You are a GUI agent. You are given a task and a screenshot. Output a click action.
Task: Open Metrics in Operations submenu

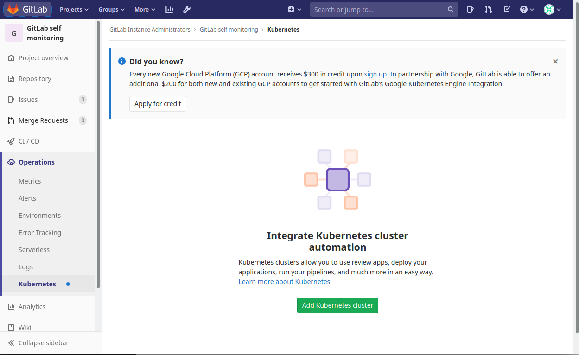(30, 181)
